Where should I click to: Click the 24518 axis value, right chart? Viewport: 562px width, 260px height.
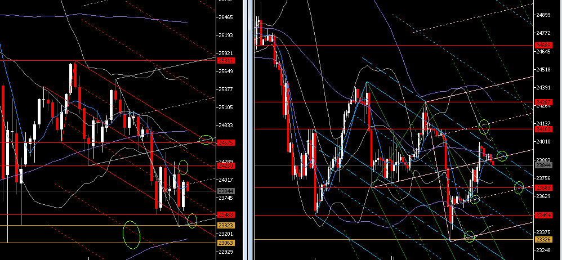point(543,69)
